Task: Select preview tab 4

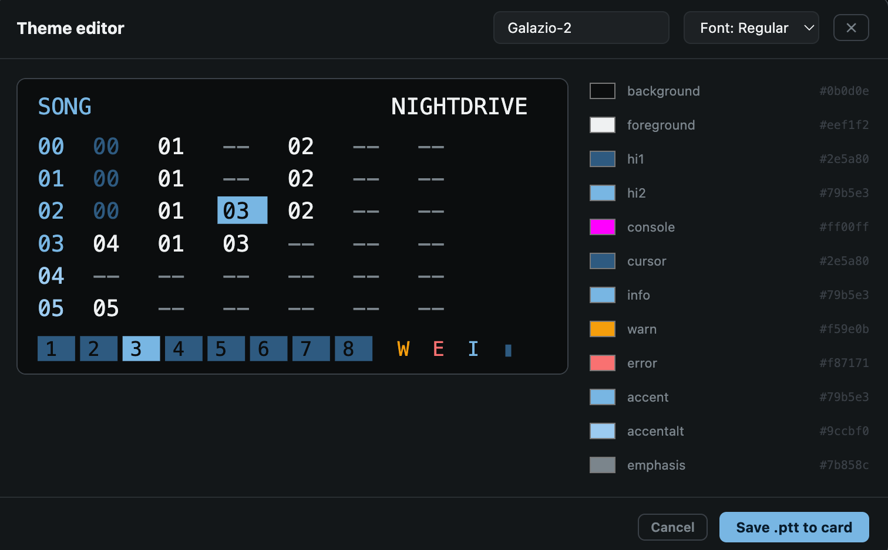Action: click(184, 348)
